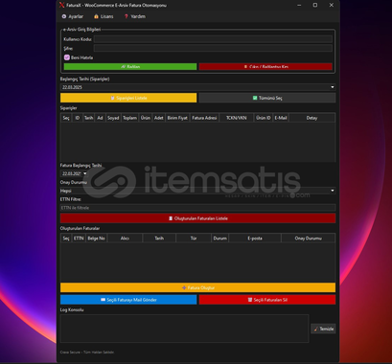This screenshot has height=364, width=392.
Task: Click the red Seçili Faturaları Sil button
Action: coord(267,300)
